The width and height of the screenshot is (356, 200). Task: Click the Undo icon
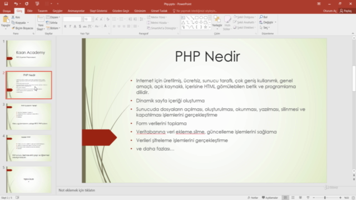coord(16,4)
